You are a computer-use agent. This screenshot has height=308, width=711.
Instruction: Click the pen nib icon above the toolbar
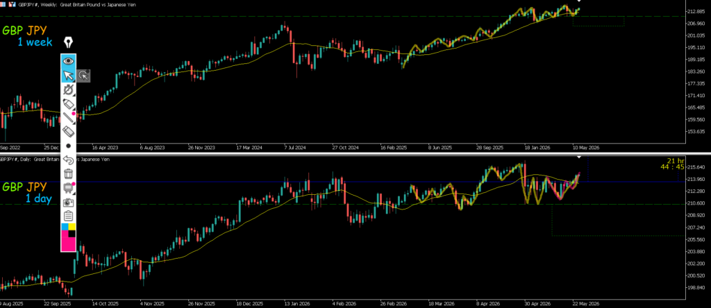[69, 42]
